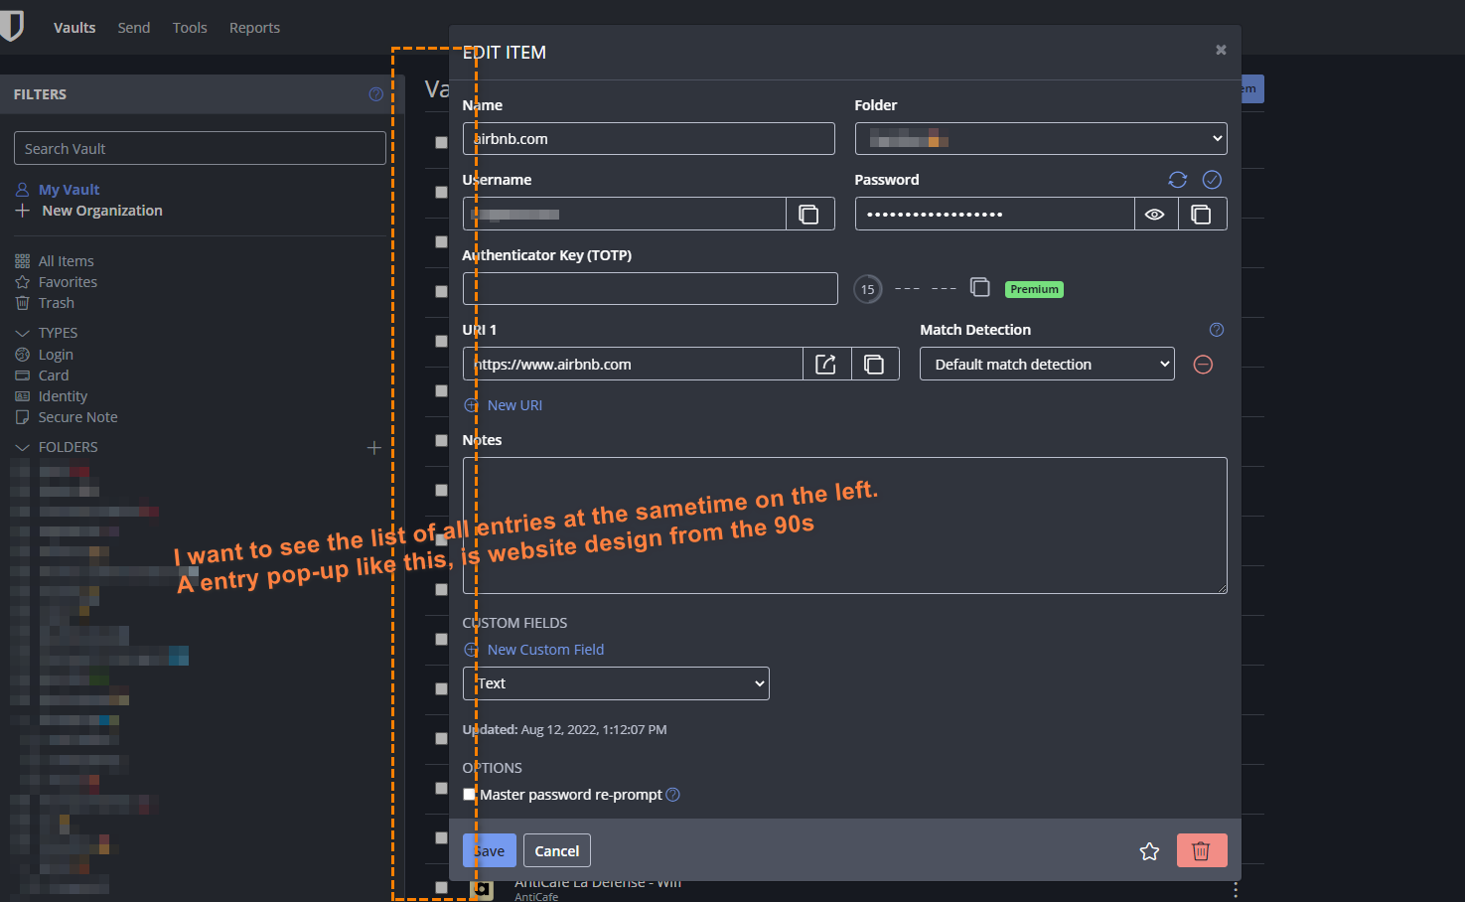Enable Master password re-prompt checkbox

tap(470, 795)
